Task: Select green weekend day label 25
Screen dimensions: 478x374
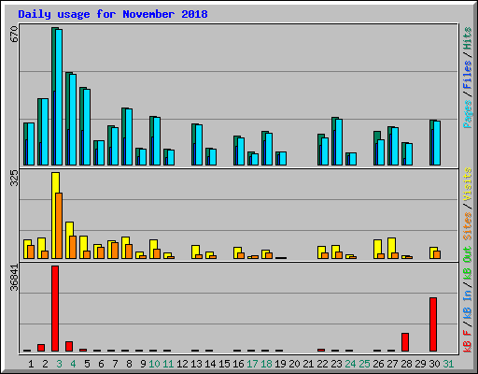Action: point(364,364)
